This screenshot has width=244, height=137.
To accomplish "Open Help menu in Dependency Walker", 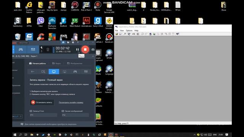I will point(136,30).
